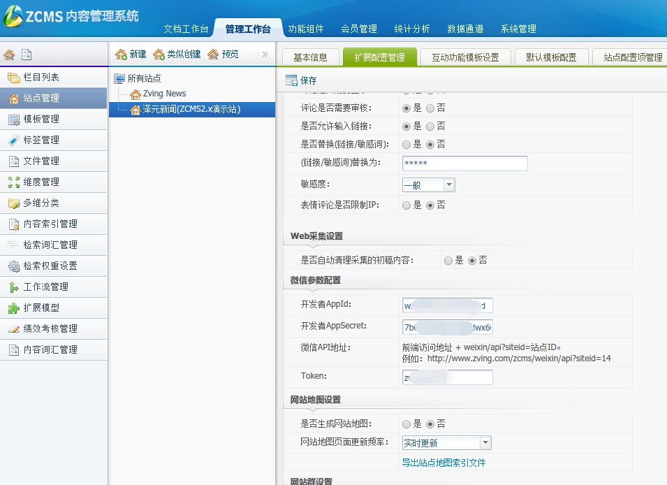667x485 pixels.
Task: Click the 保存 save button
Action: click(x=301, y=80)
